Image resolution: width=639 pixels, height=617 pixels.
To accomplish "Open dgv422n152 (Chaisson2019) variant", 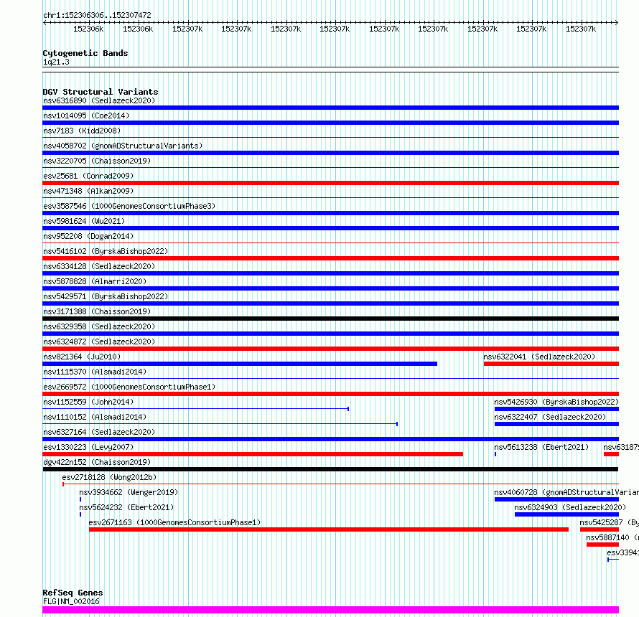I will tap(97, 462).
